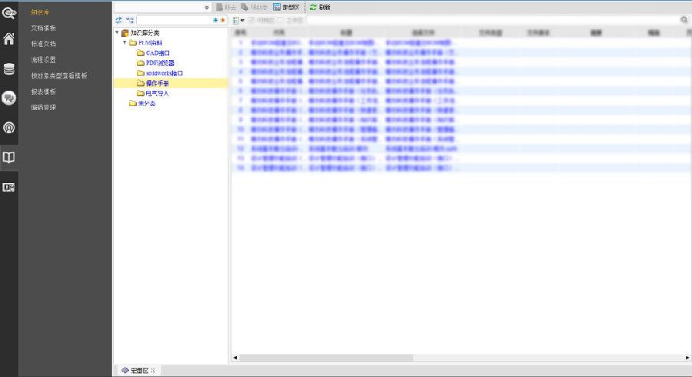Viewport: 692px width, 377px height.
Task: Open 知识库 menu item
Action: click(x=40, y=12)
